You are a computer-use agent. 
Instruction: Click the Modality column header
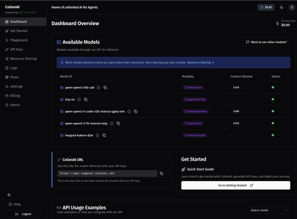(188, 76)
